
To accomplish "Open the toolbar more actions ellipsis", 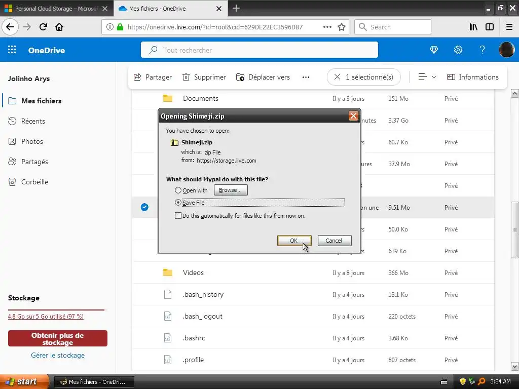I will click(306, 77).
